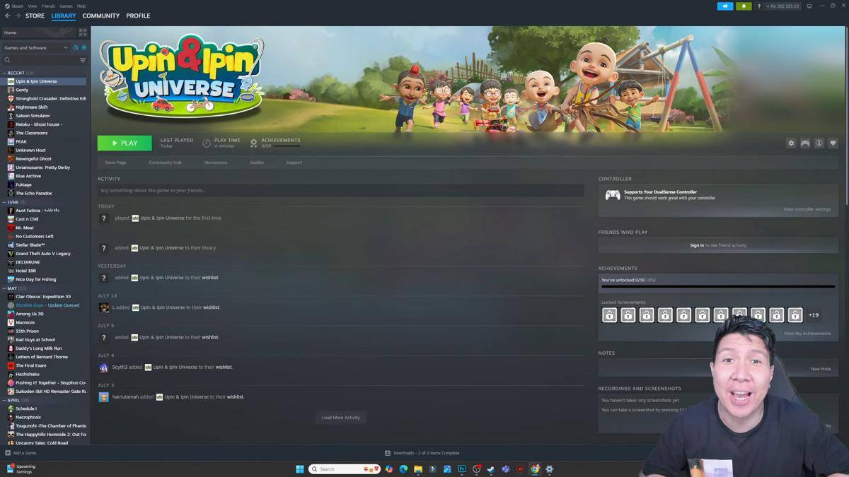Open the green notifications bell button
This screenshot has height=477, width=849.
click(744, 6)
